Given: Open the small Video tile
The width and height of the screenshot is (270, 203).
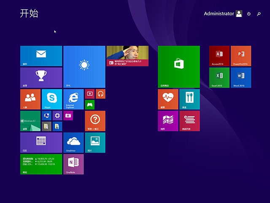Looking at the screenshot, I should (x=90, y=94).
